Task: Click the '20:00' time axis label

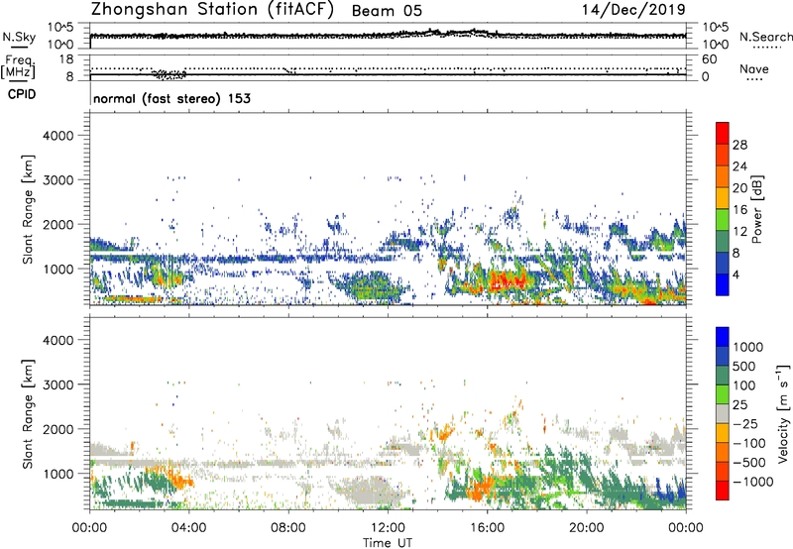Action: pyautogui.click(x=586, y=528)
